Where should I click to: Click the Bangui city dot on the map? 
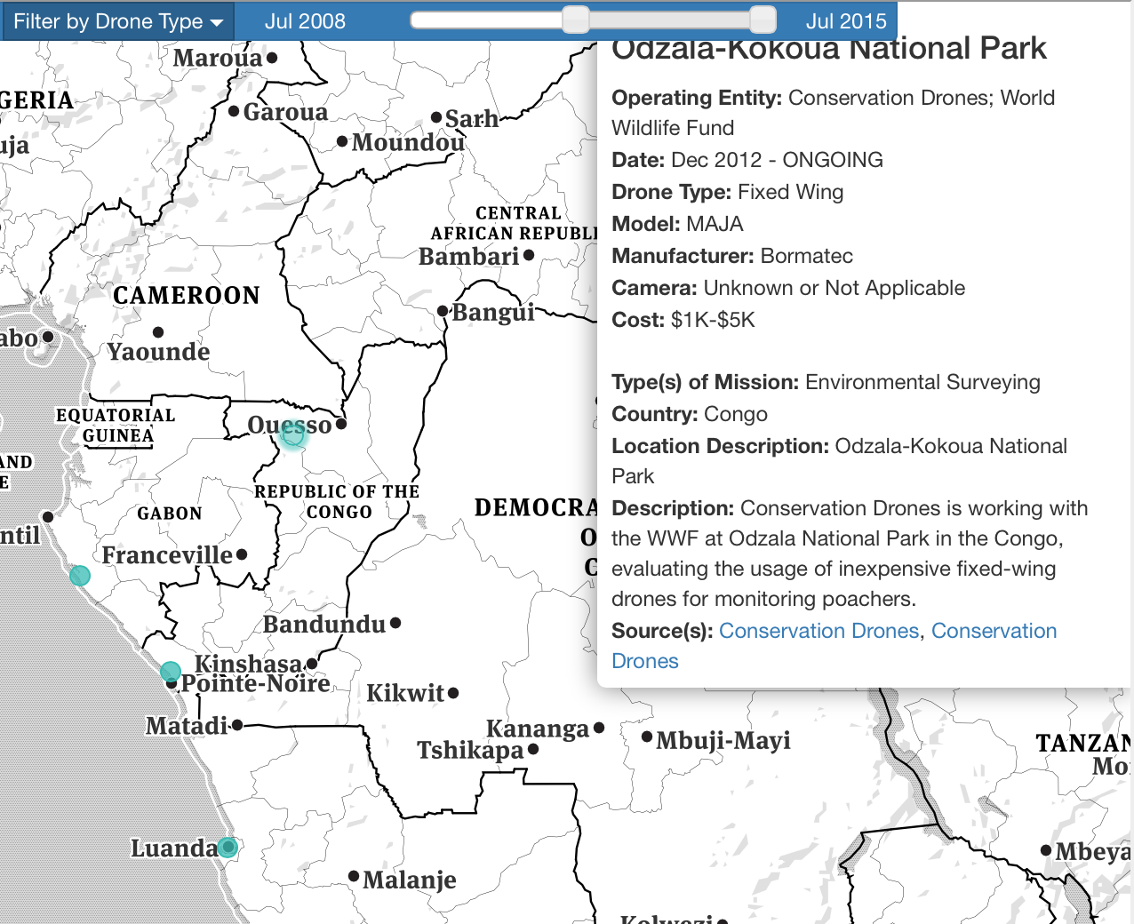pos(443,311)
